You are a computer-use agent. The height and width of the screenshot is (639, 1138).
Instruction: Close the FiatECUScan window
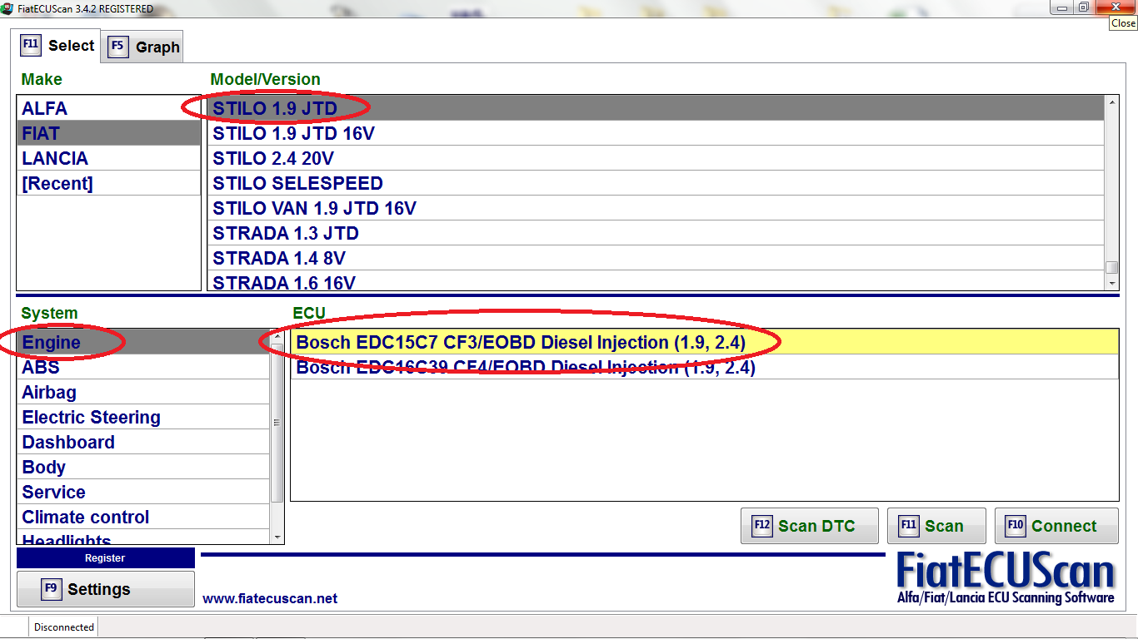point(1115,7)
